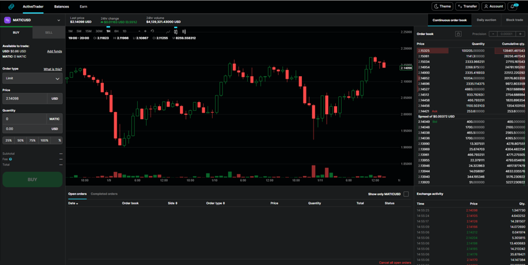Image resolution: width=528 pixels, height=265 pixels.
Task: Click Cancel all open orders
Action: click(x=395, y=263)
